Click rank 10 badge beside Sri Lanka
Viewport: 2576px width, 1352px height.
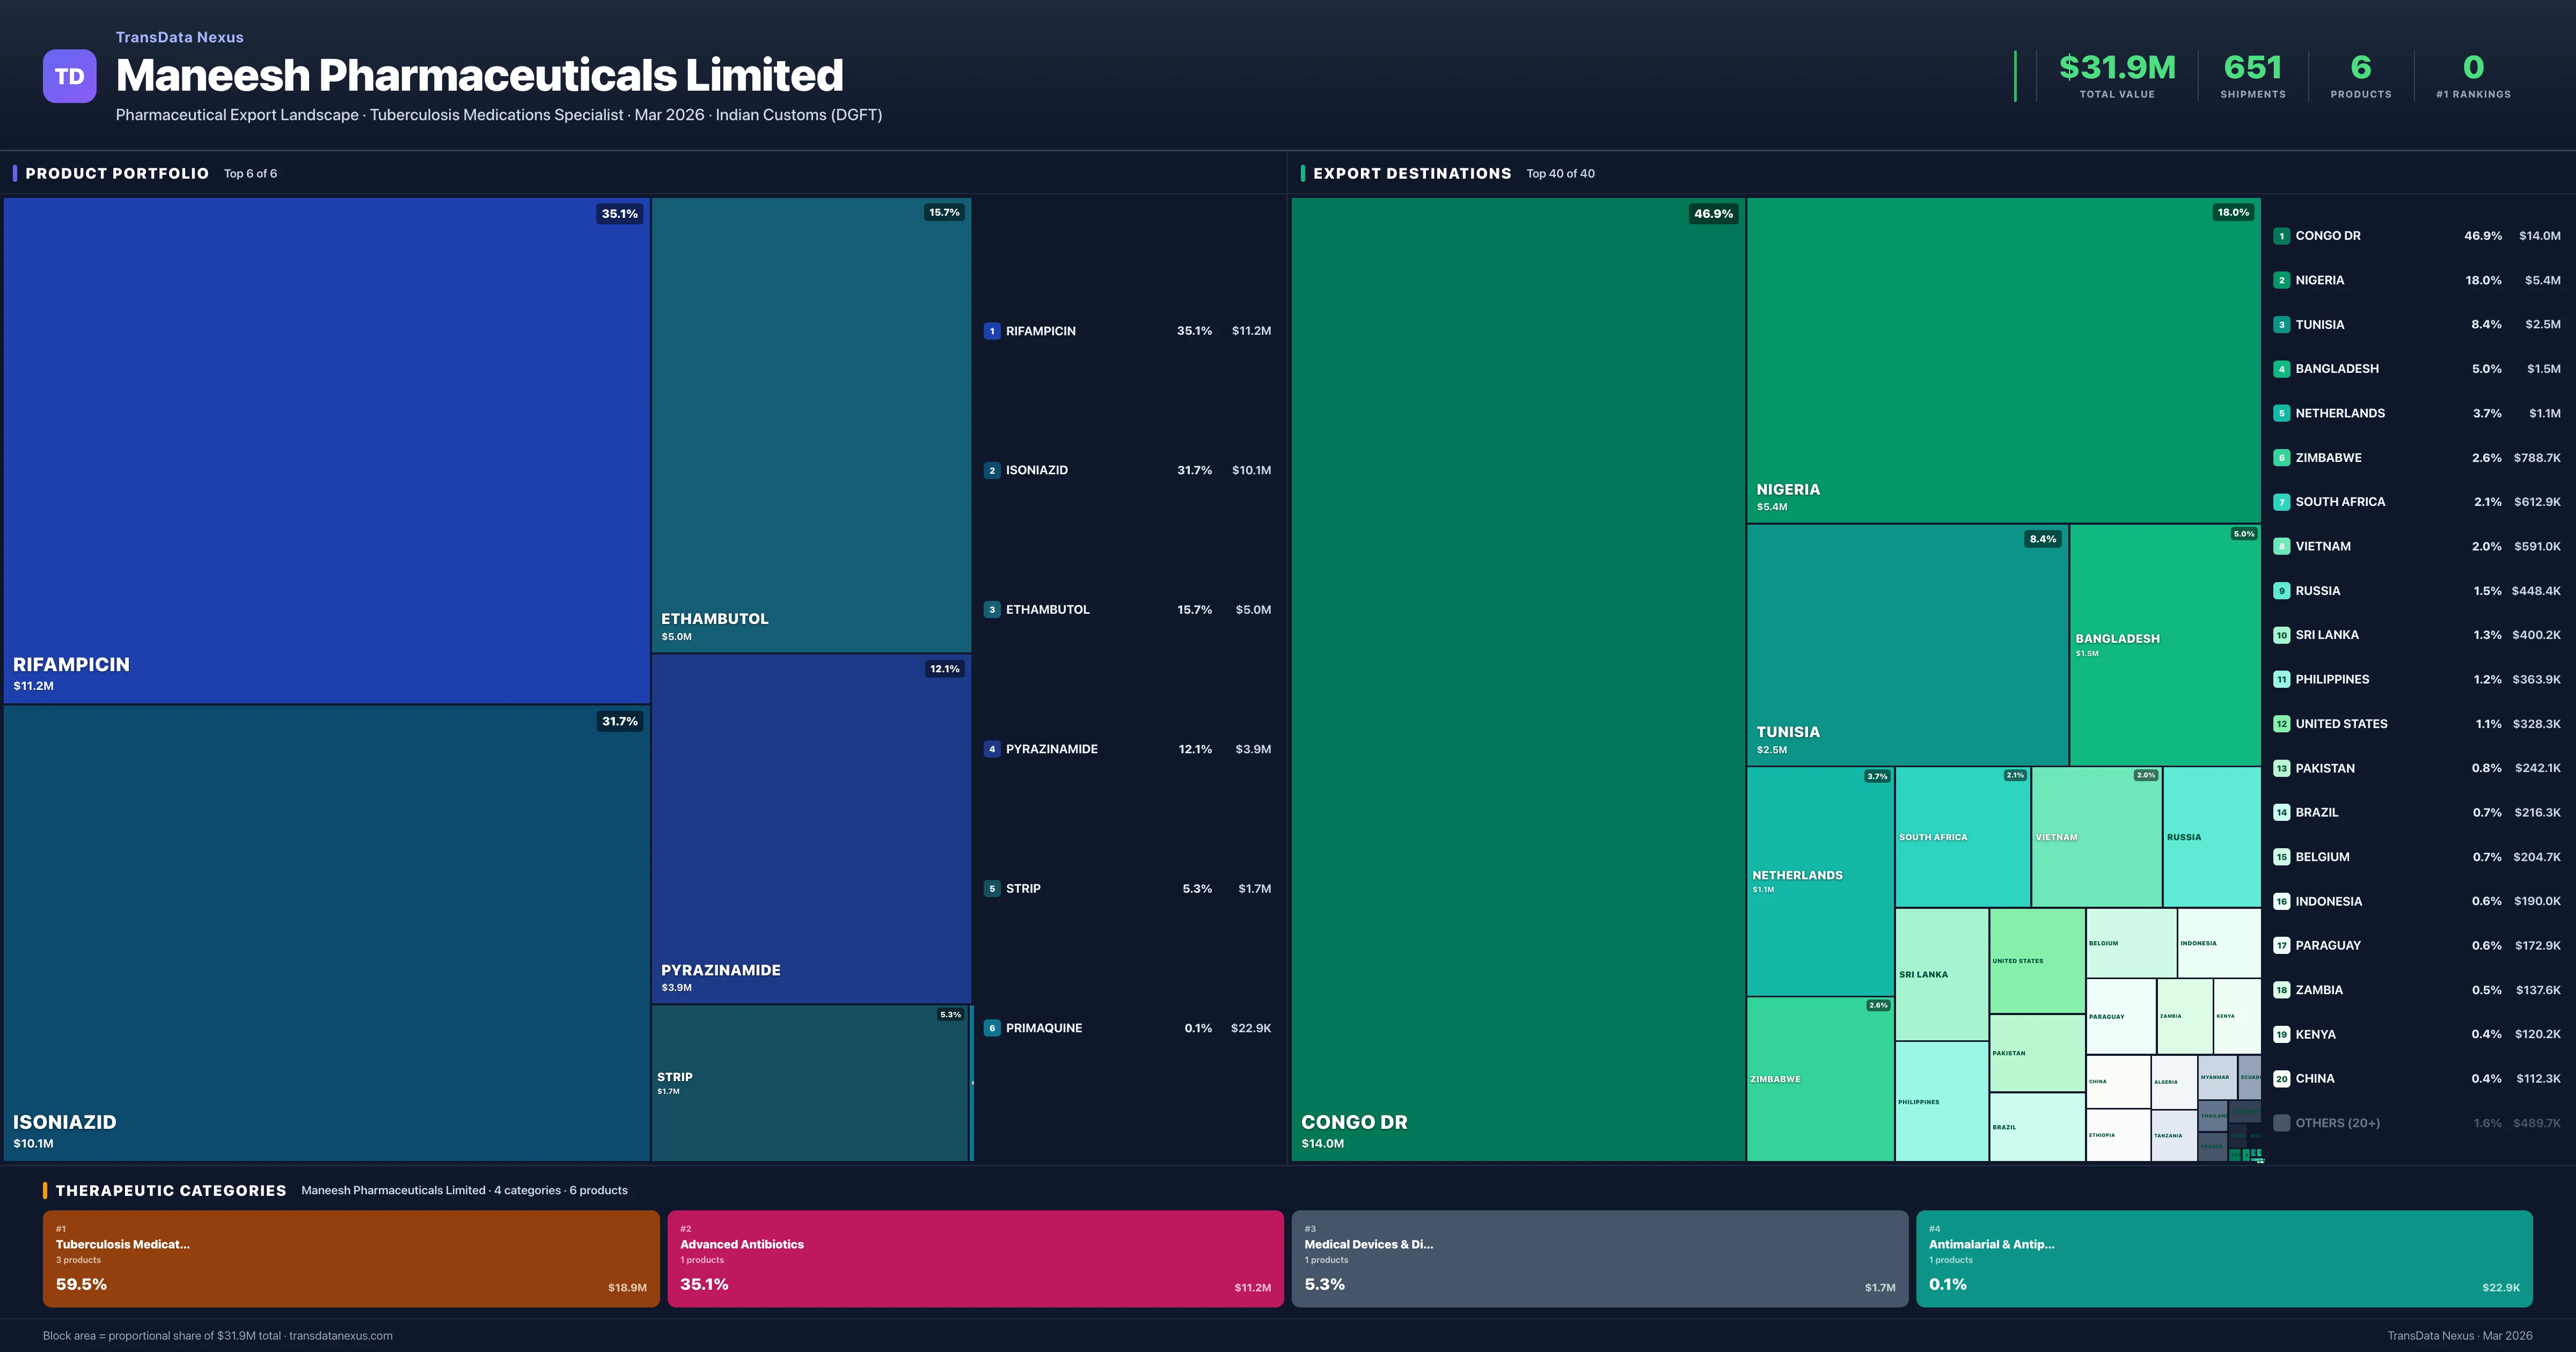pos(2281,635)
